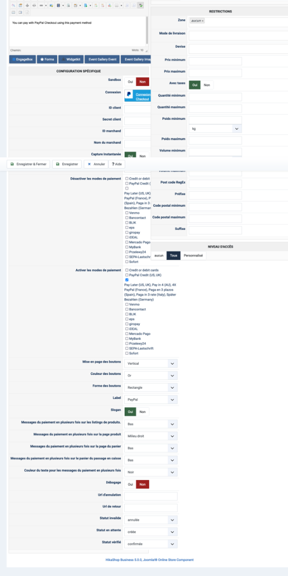Open the Statut invalide dropdown

tap(150, 520)
